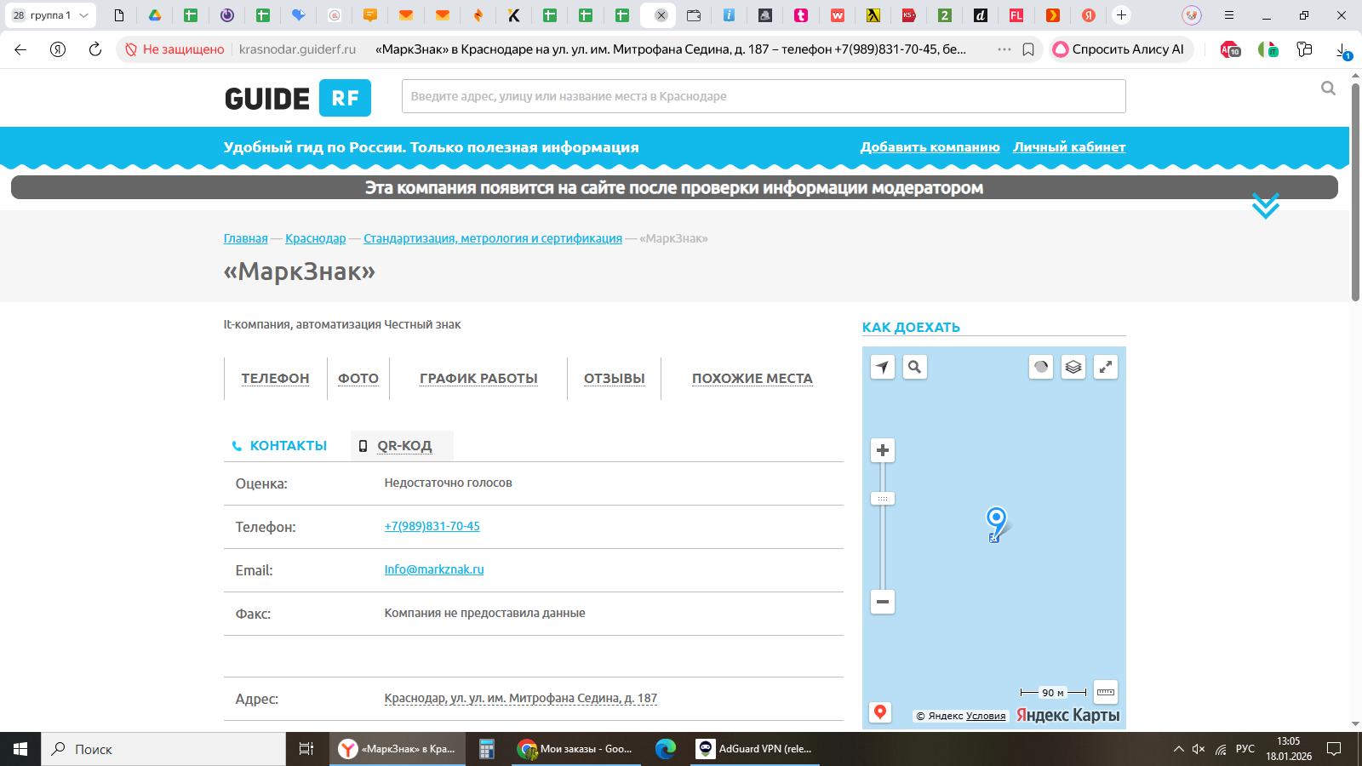Toggle the map traffic layer button

coord(1041,367)
